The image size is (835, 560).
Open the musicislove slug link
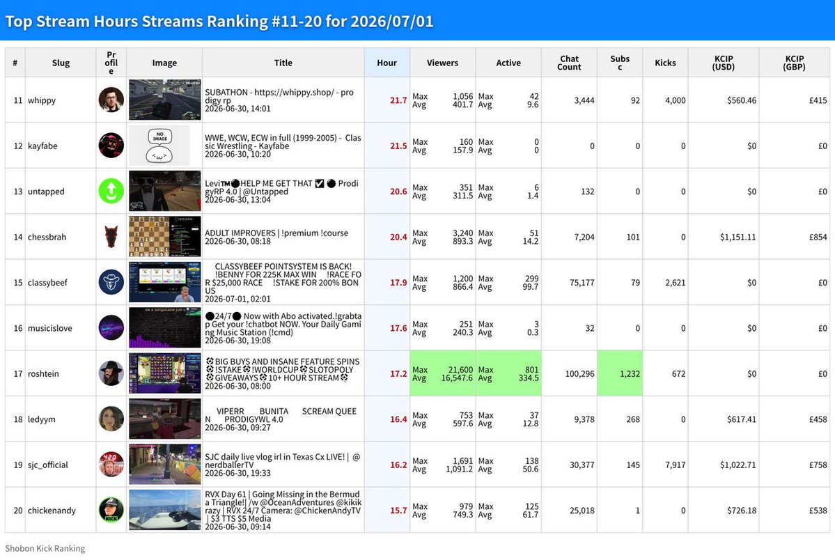point(49,328)
